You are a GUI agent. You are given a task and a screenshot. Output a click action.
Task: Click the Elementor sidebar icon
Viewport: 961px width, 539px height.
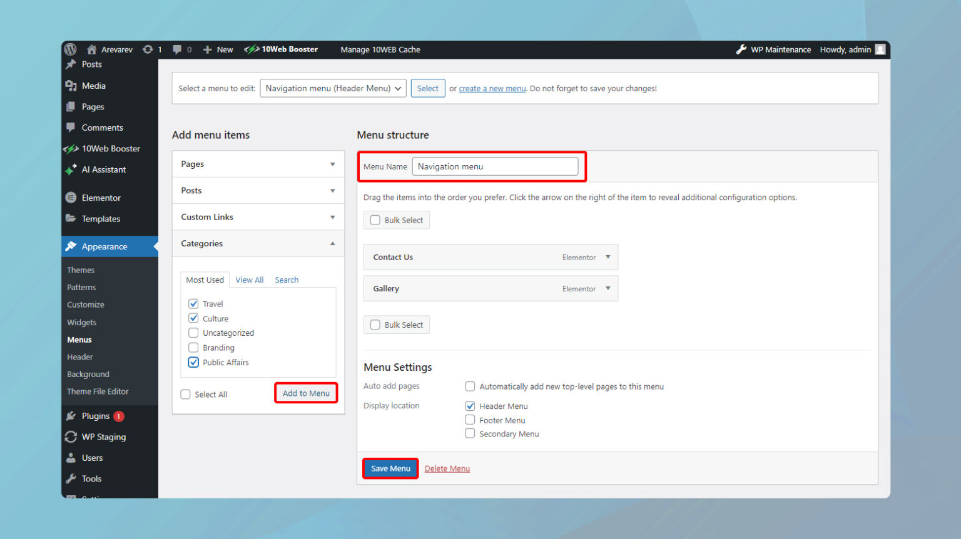point(71,198)
